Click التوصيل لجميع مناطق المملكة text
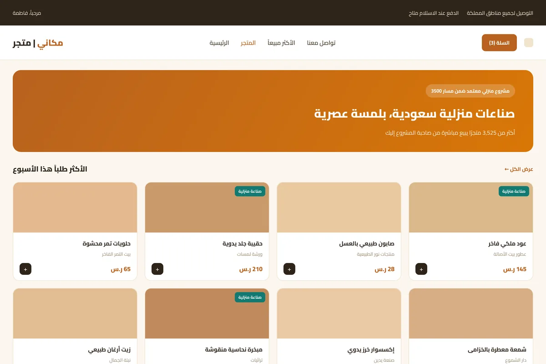 [500, 13]
